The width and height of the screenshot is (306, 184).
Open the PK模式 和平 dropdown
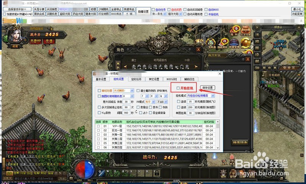150,102
